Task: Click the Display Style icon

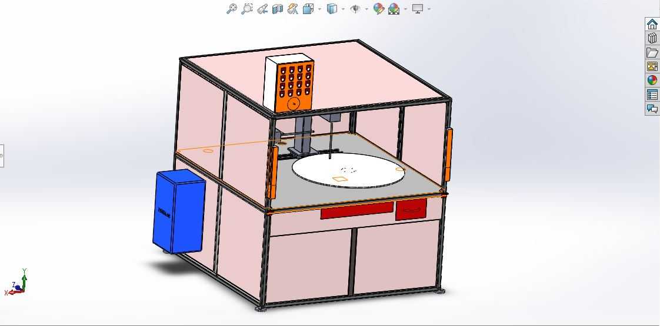Action: click(332, 9)
